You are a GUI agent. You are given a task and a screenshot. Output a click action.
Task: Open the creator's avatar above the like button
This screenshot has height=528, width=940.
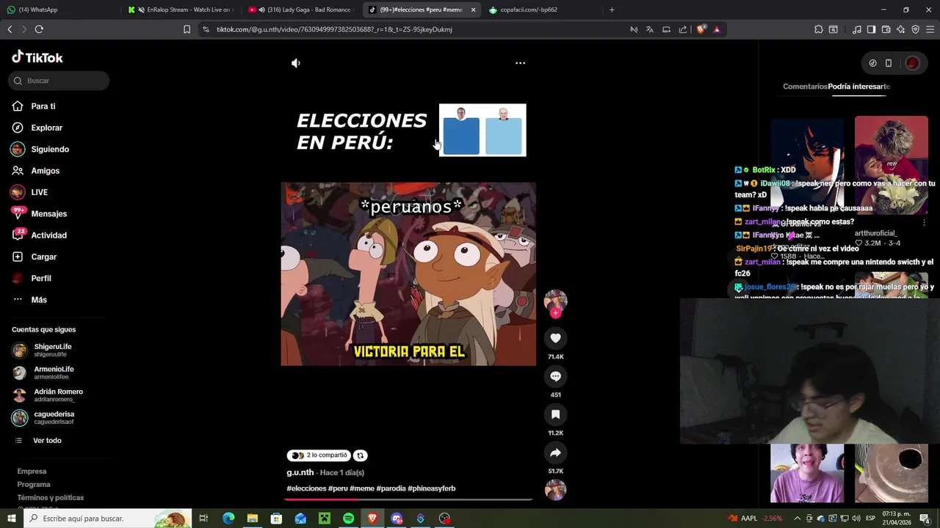click(555, 301)
